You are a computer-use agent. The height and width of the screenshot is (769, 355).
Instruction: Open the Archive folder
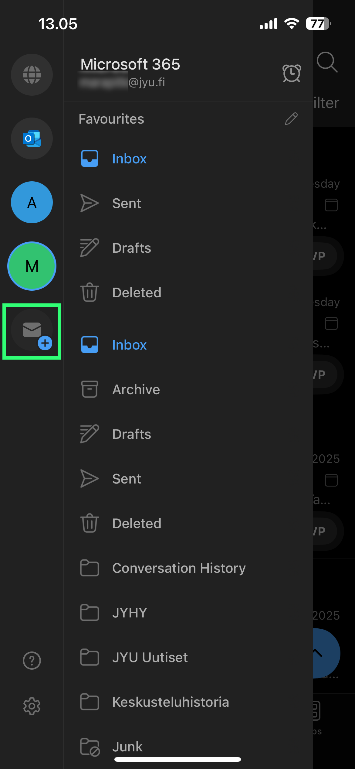pos(188,389)
